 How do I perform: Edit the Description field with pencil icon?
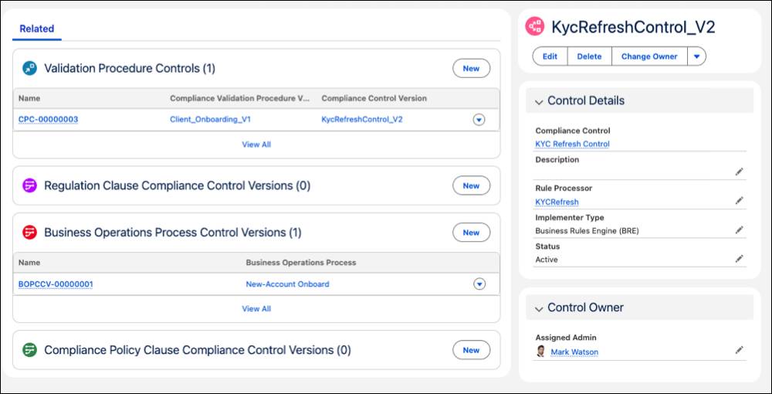(x=739, y=172)
